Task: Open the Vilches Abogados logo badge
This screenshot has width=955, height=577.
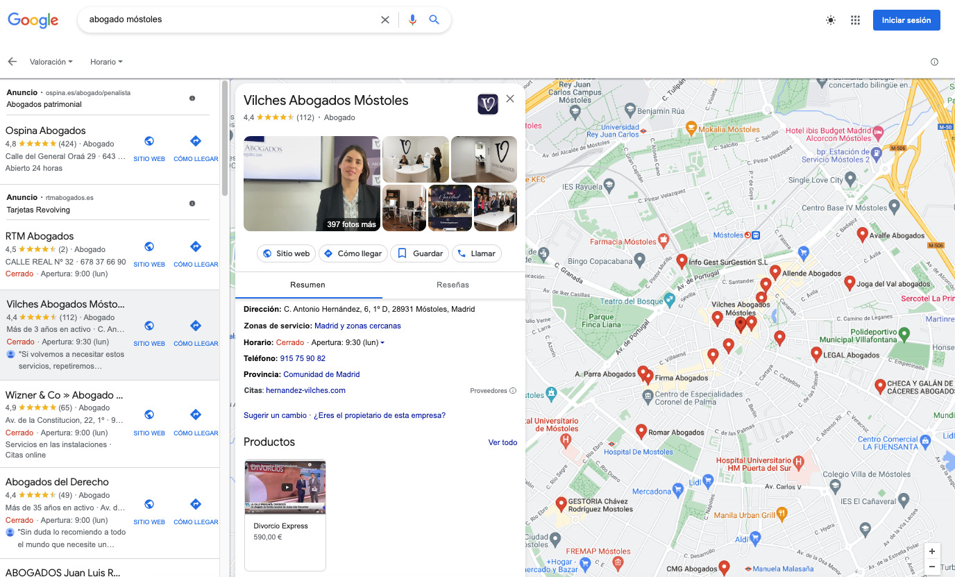Action: 488,103
